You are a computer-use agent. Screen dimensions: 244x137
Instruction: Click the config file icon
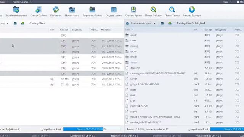[x=127, y=79]
